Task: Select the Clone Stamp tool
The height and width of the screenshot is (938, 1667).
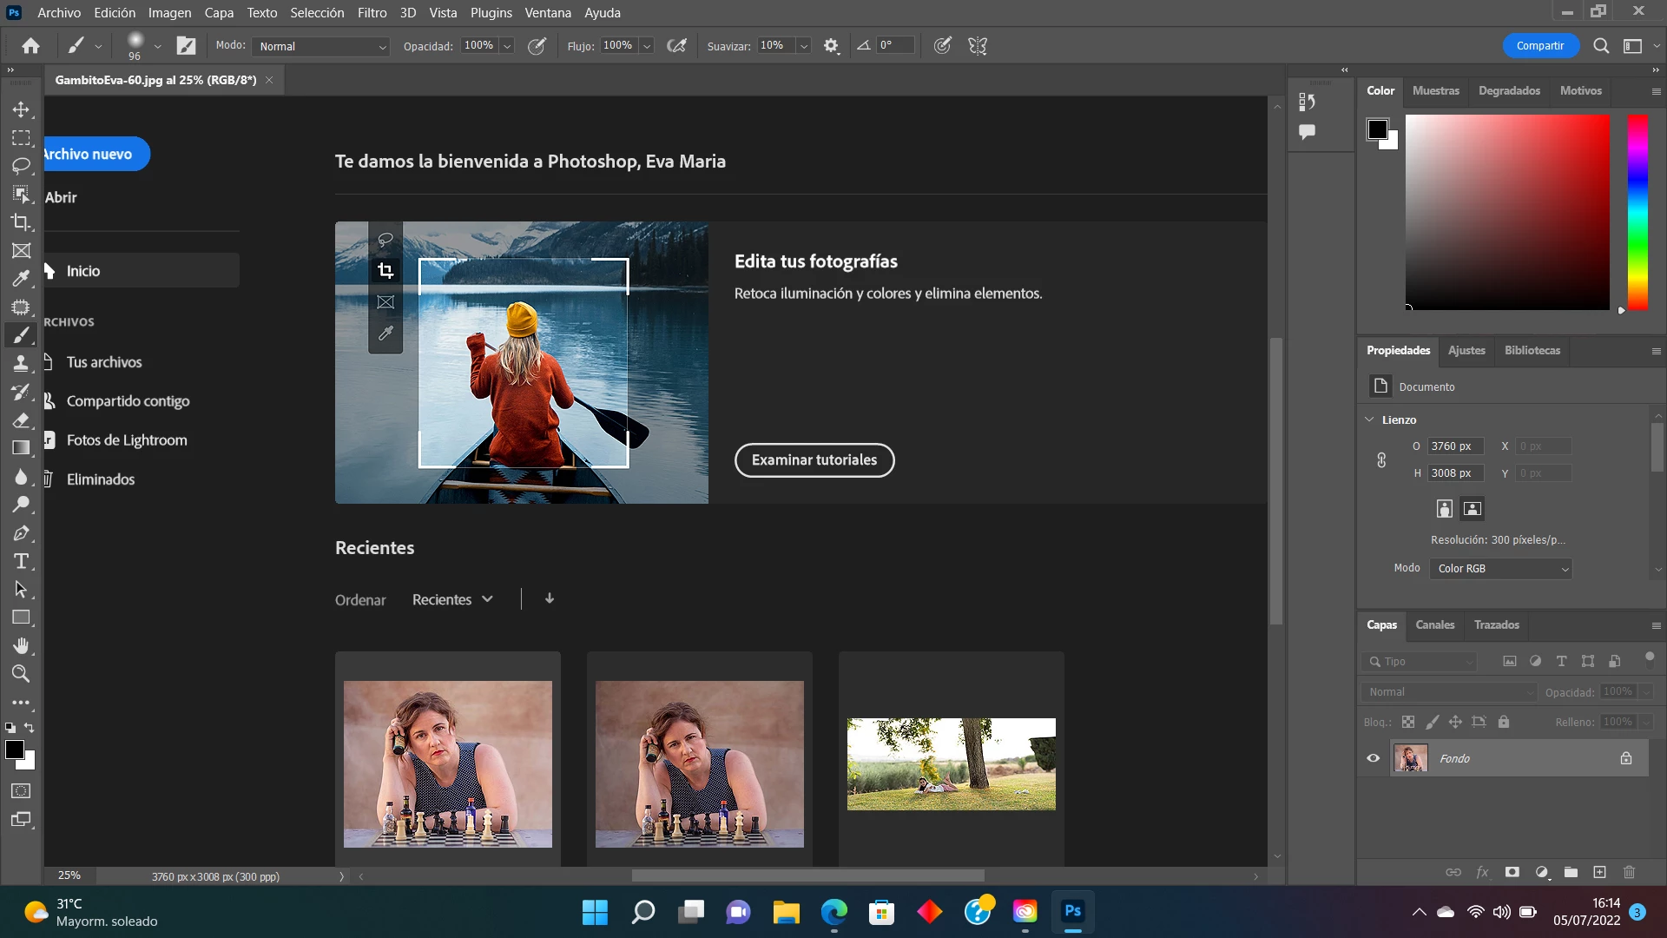Action: 21,363
